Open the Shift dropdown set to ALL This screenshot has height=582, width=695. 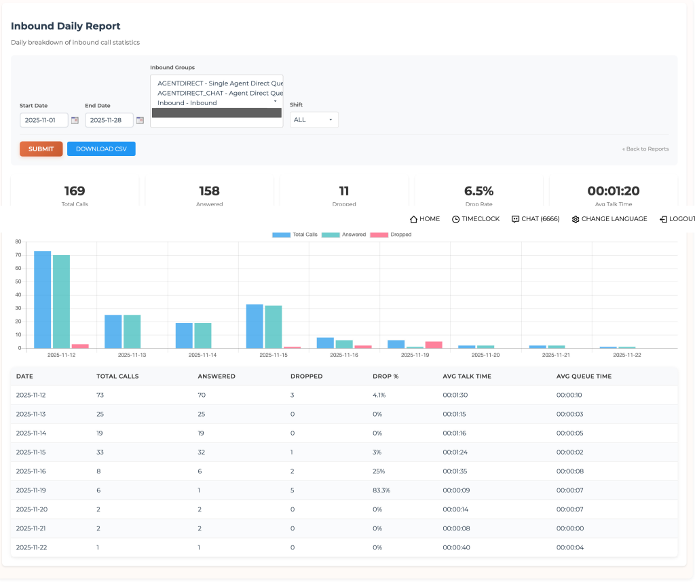tap(314, 119)
